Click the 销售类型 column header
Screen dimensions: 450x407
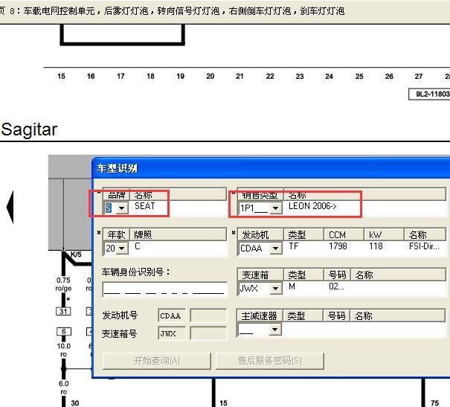[260, 195]
